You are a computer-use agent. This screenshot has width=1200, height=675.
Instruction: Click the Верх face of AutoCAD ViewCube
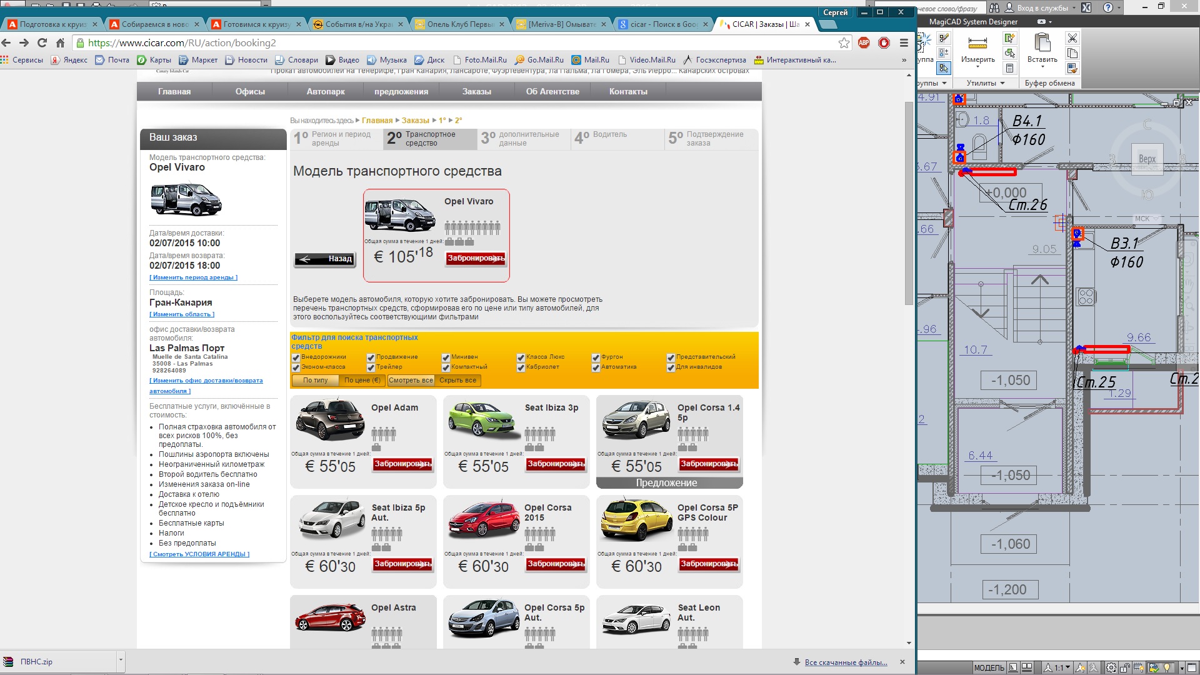1147,159
